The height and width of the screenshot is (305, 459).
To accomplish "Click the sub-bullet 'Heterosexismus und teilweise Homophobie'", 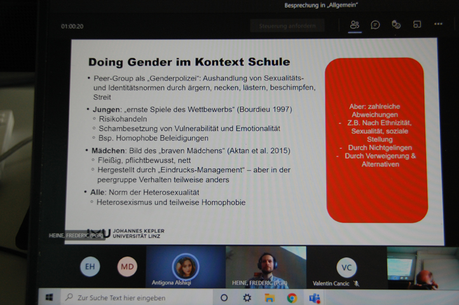I will pyautogui.click(x=171, y=202).
